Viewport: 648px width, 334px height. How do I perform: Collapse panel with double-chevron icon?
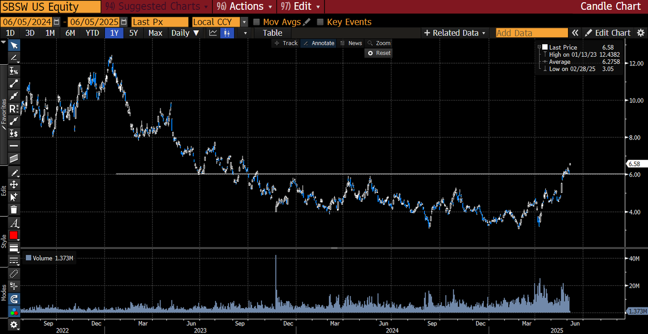pyautogui.click(x=576, y=32)
